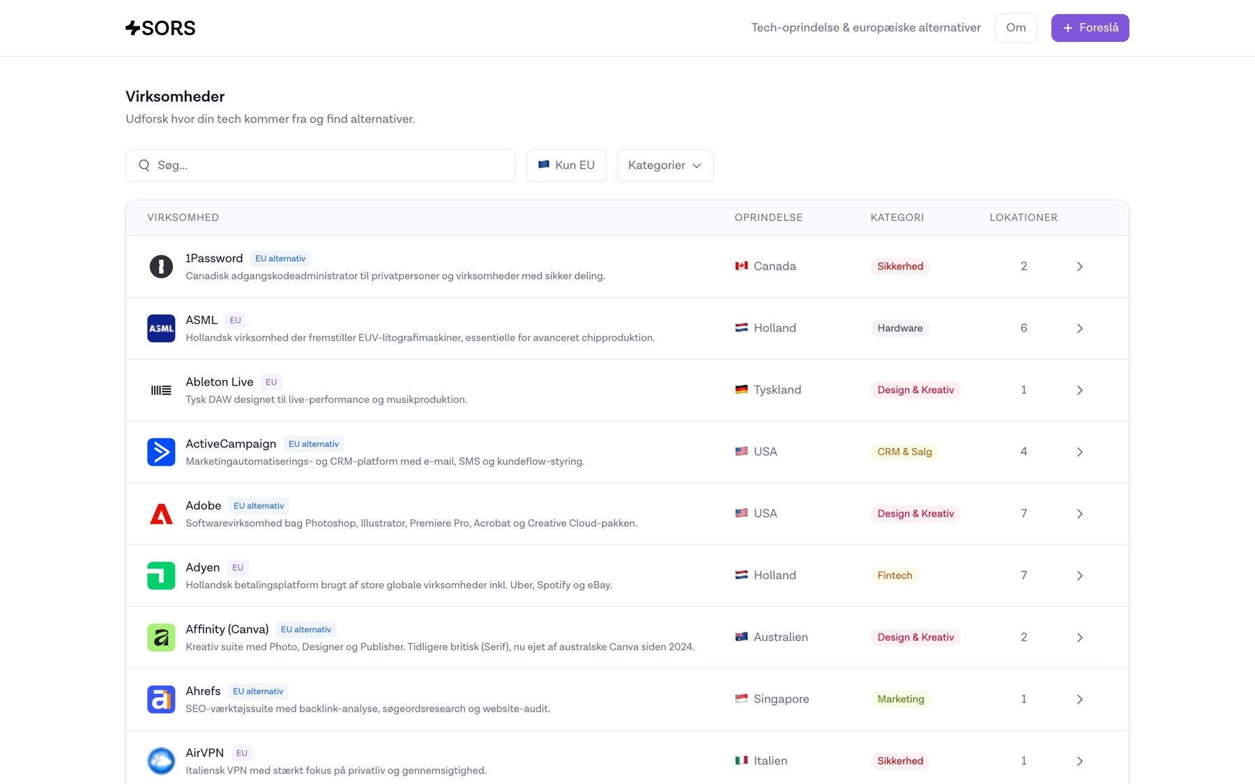Click the SORS logo
Image resolution: width=1255 pixels, height=784 pixels.
coord(160,28)
